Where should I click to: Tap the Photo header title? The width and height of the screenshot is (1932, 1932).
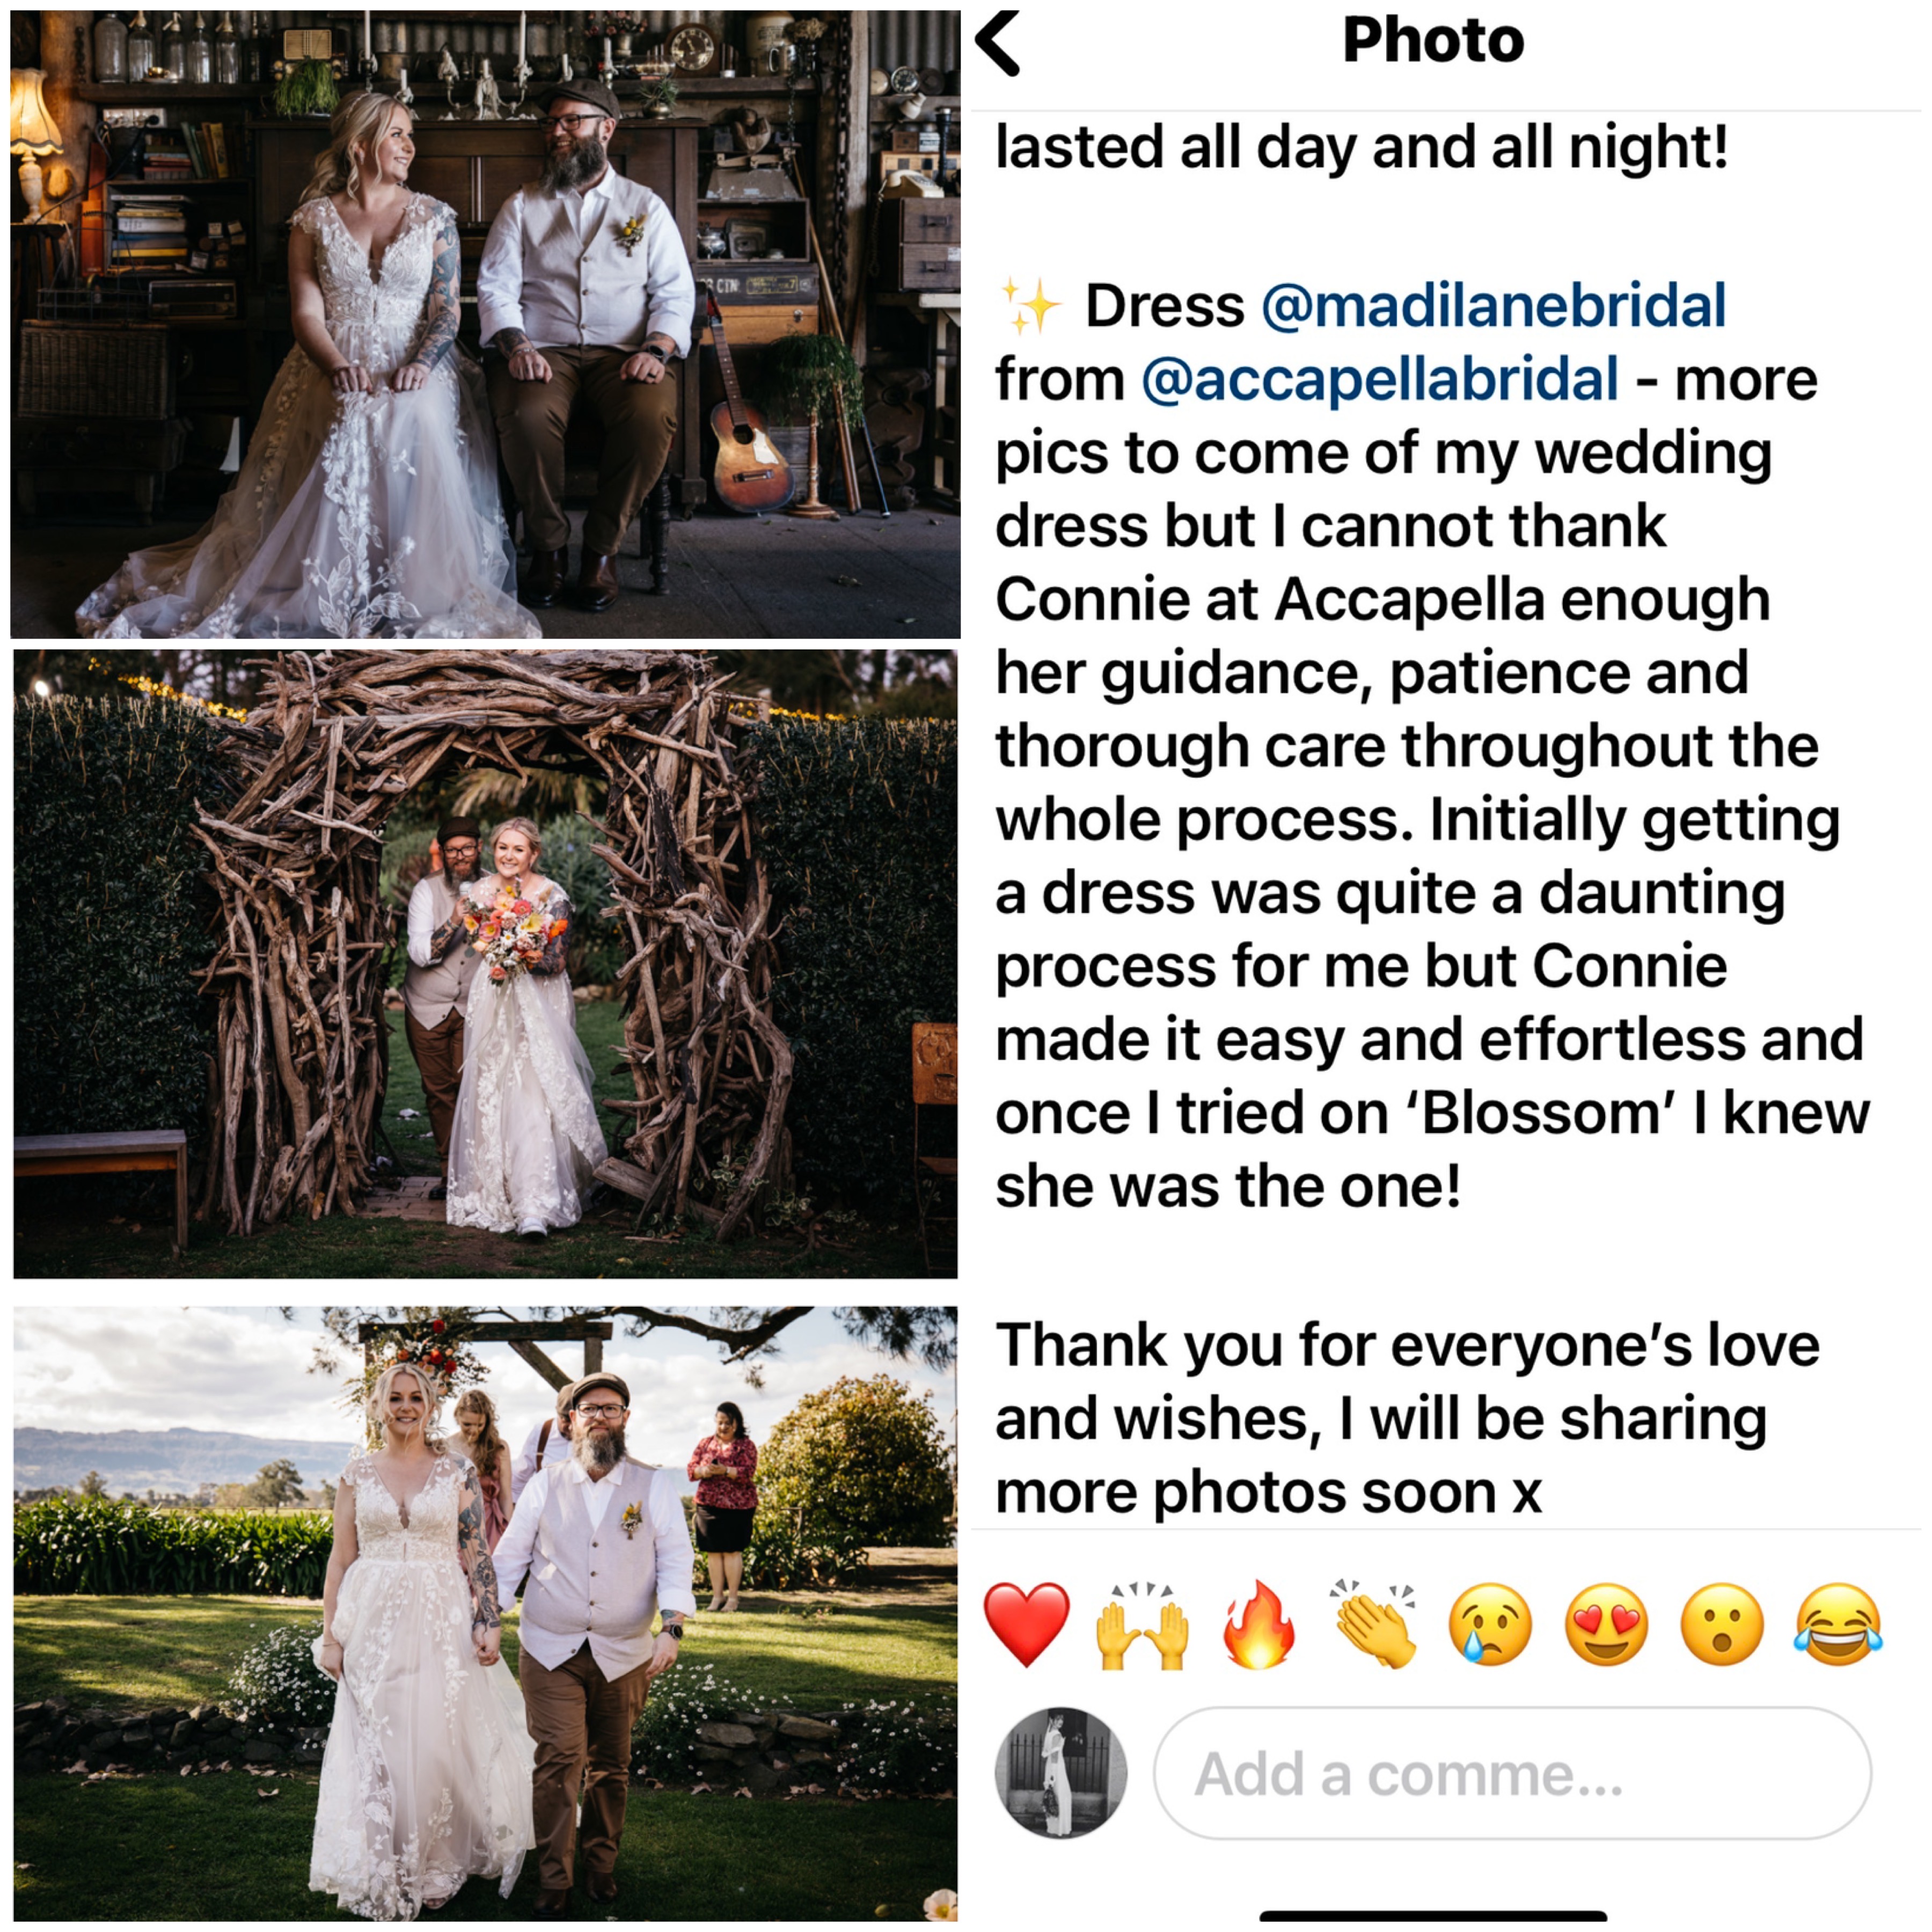click(1433, 41)
